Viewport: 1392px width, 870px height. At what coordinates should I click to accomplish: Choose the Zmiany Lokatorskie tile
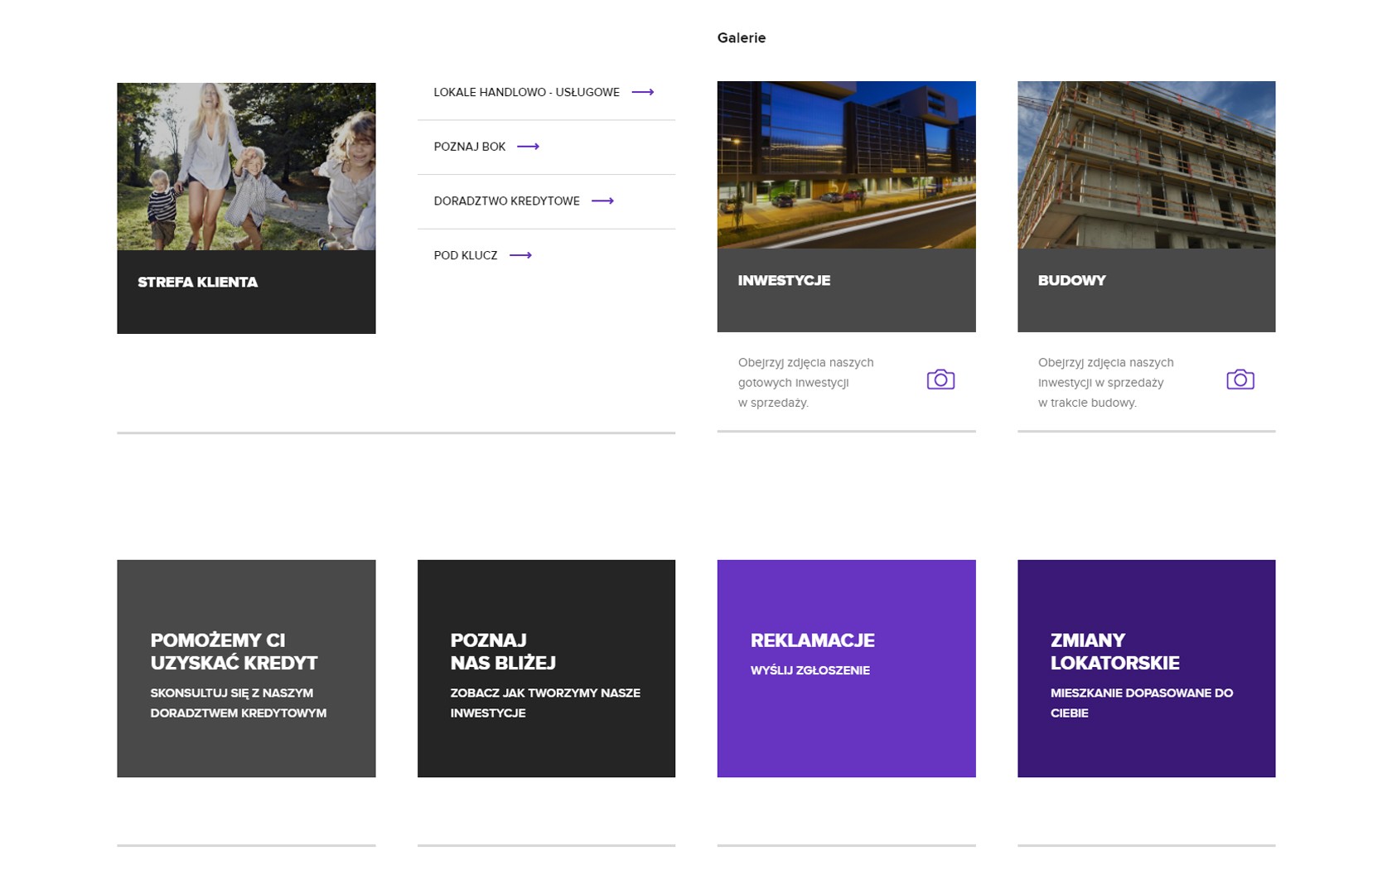click(1146, 669)
